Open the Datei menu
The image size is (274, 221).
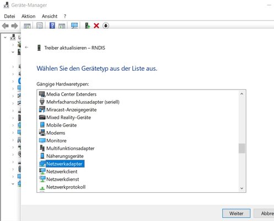[9, 16]
